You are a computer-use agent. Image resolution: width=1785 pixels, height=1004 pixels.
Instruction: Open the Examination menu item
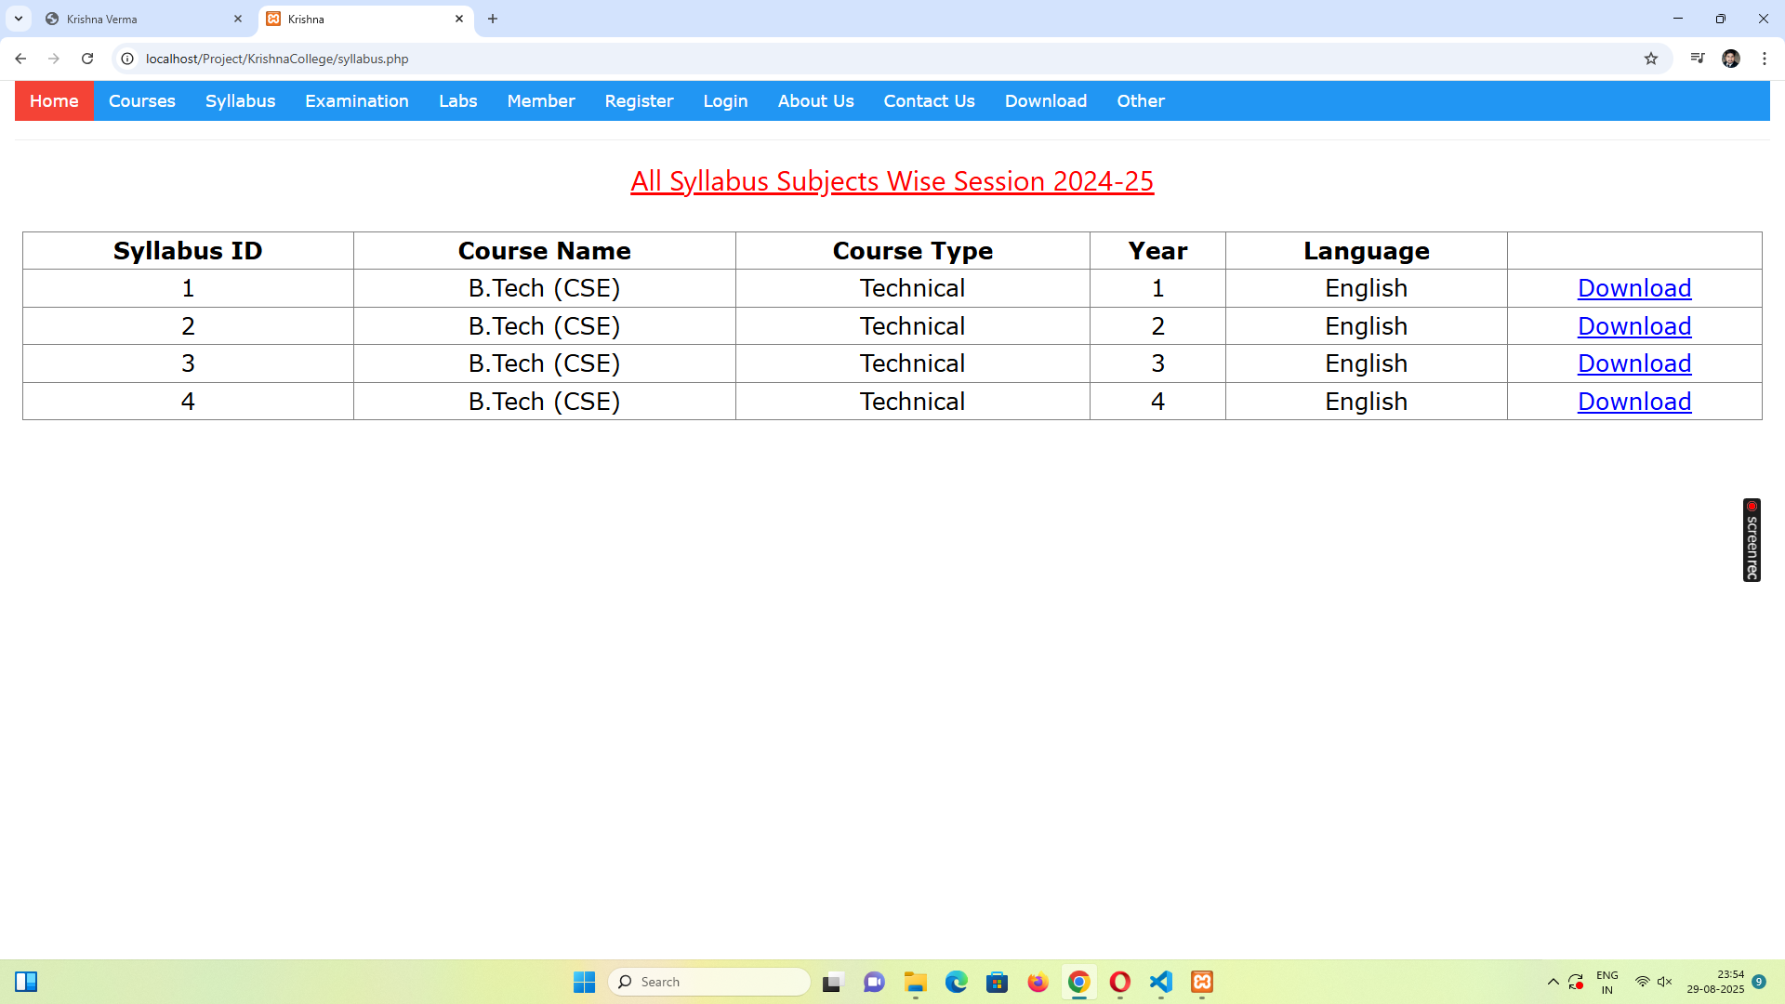click(357, 100)
